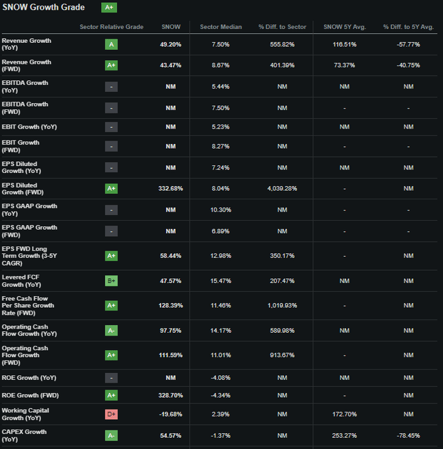This screenshot has height=449, width=443.
Task: Click the dash grade badge for EPS Diluted Growth (YoY)
Action: (x=111, y=167)
